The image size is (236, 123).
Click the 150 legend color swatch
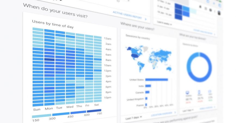coord(42,116)
